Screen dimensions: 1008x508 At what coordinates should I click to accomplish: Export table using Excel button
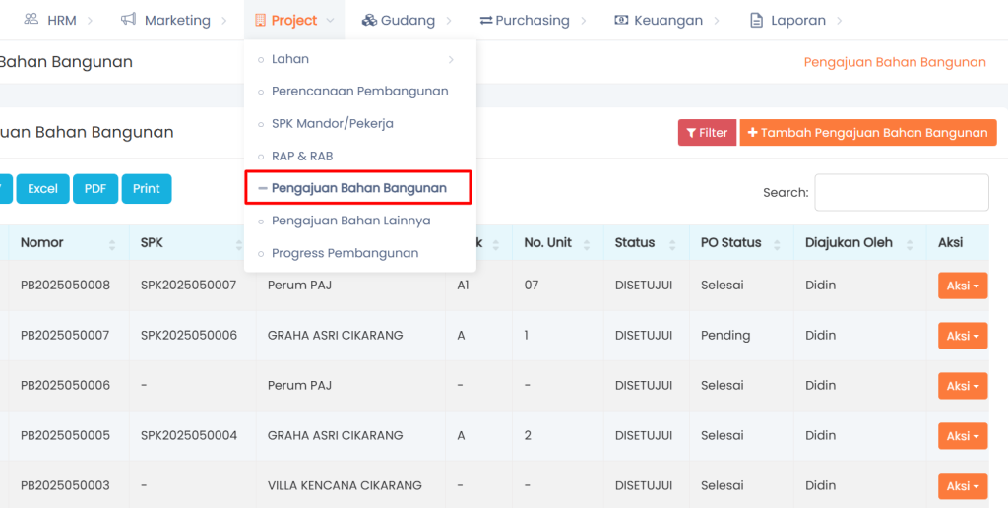tap(42, 189)
